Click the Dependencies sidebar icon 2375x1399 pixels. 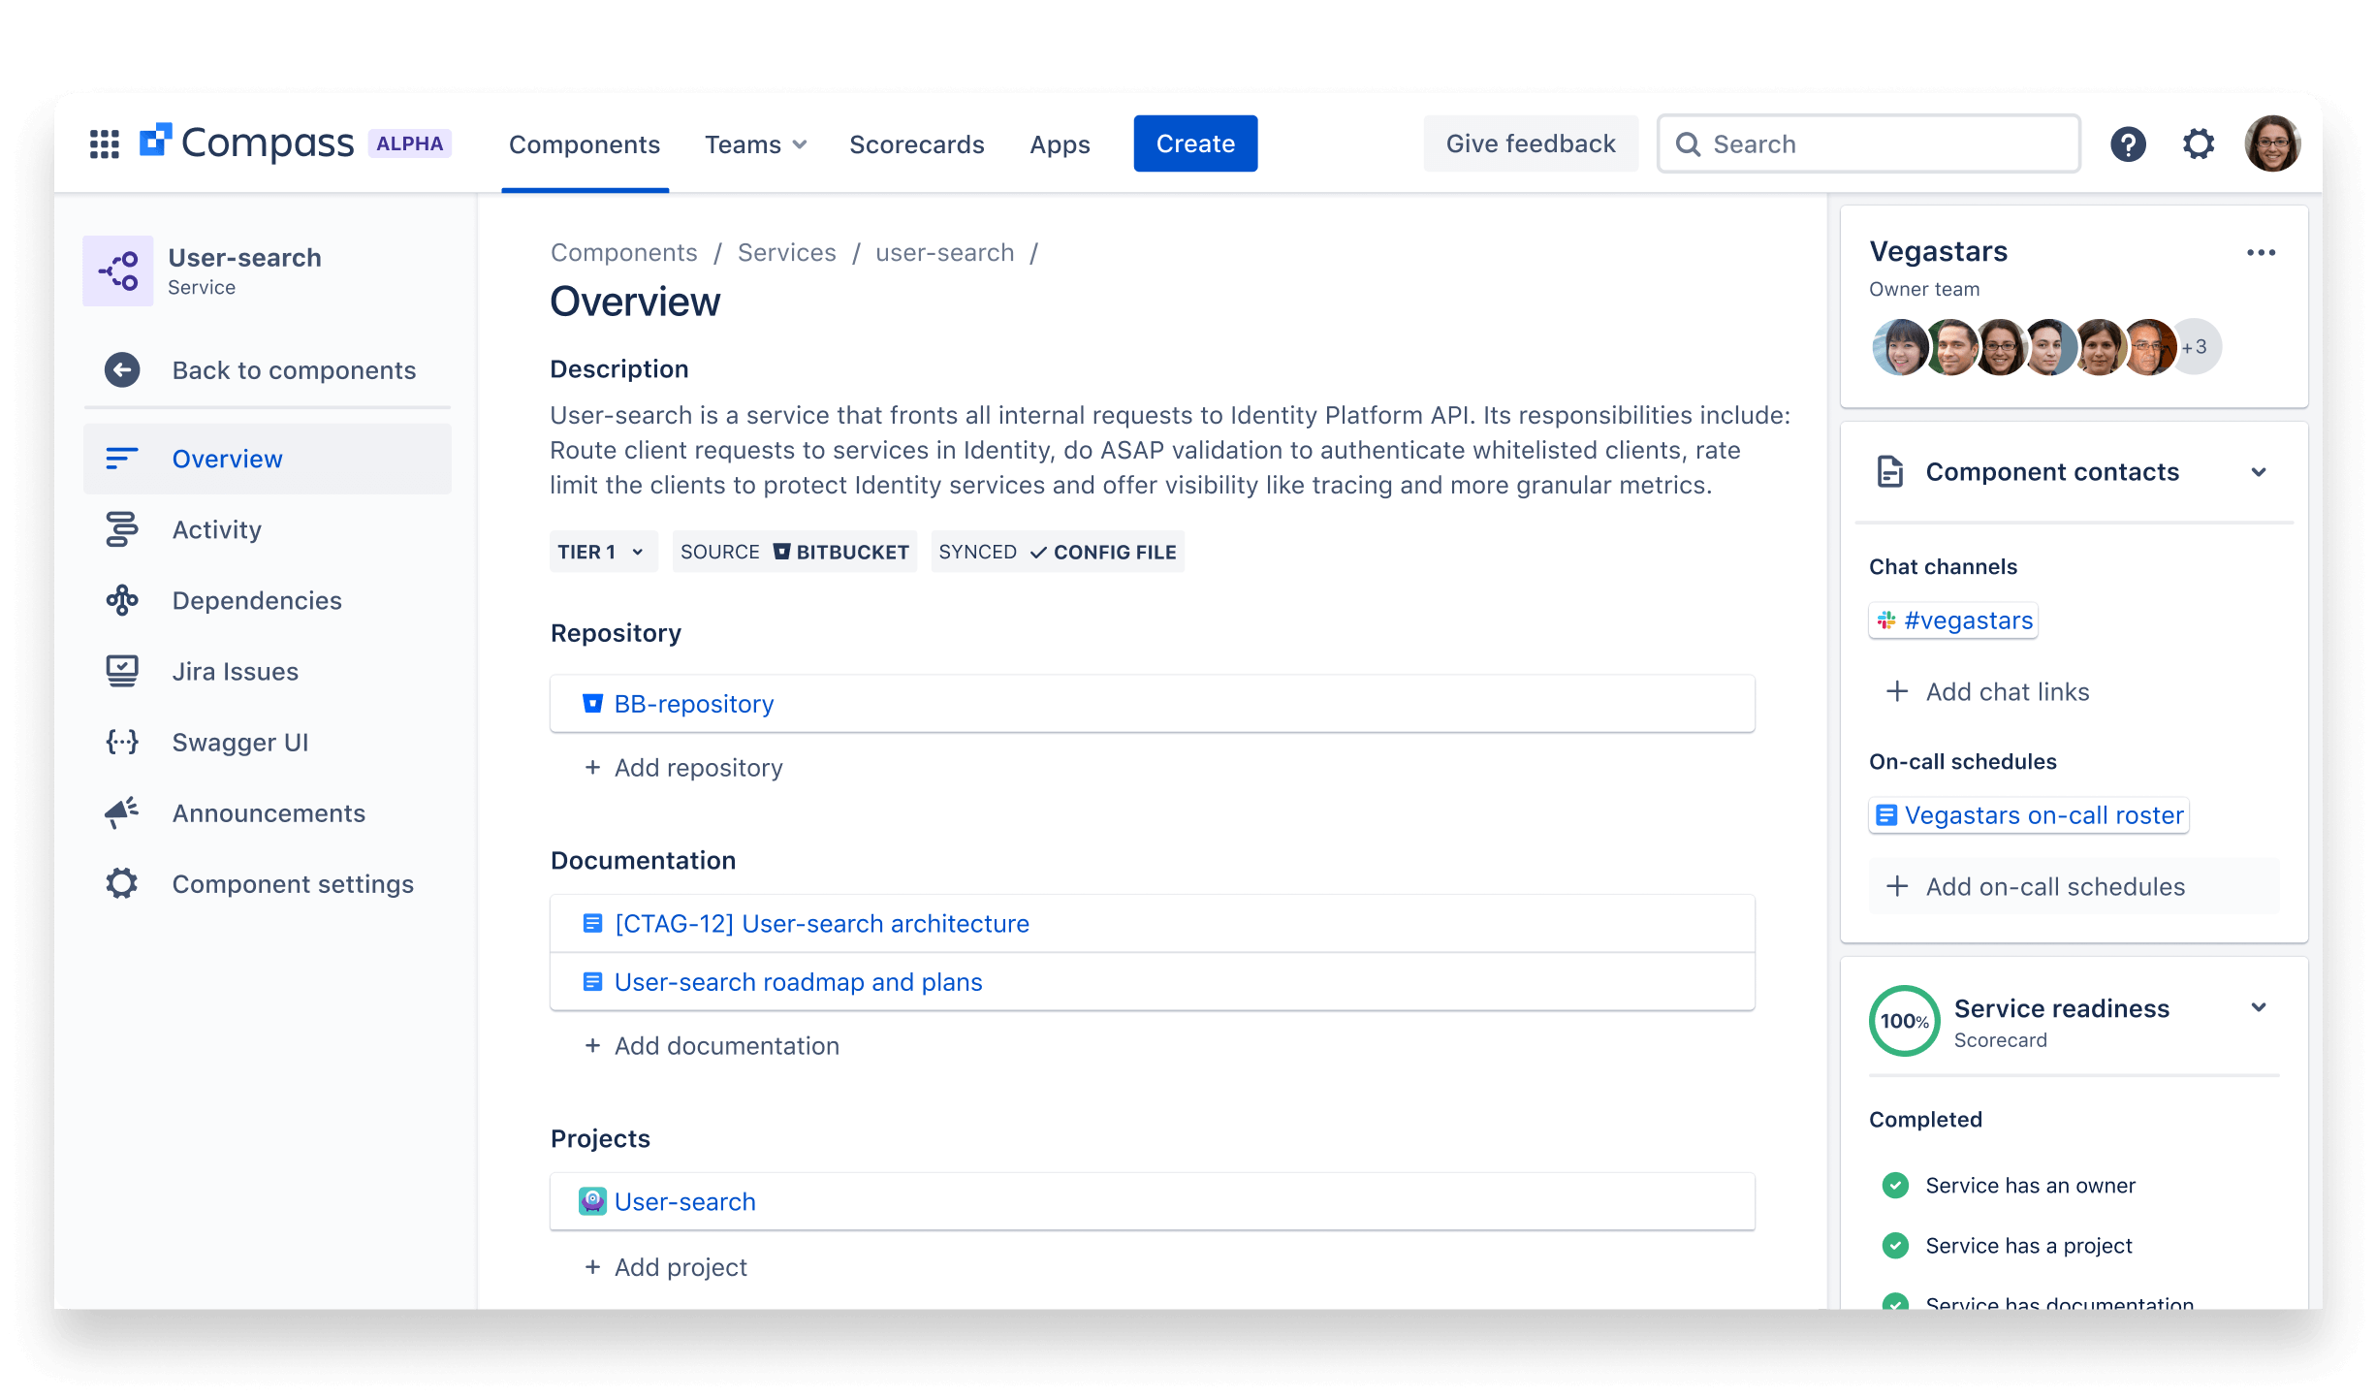(122, 601)
